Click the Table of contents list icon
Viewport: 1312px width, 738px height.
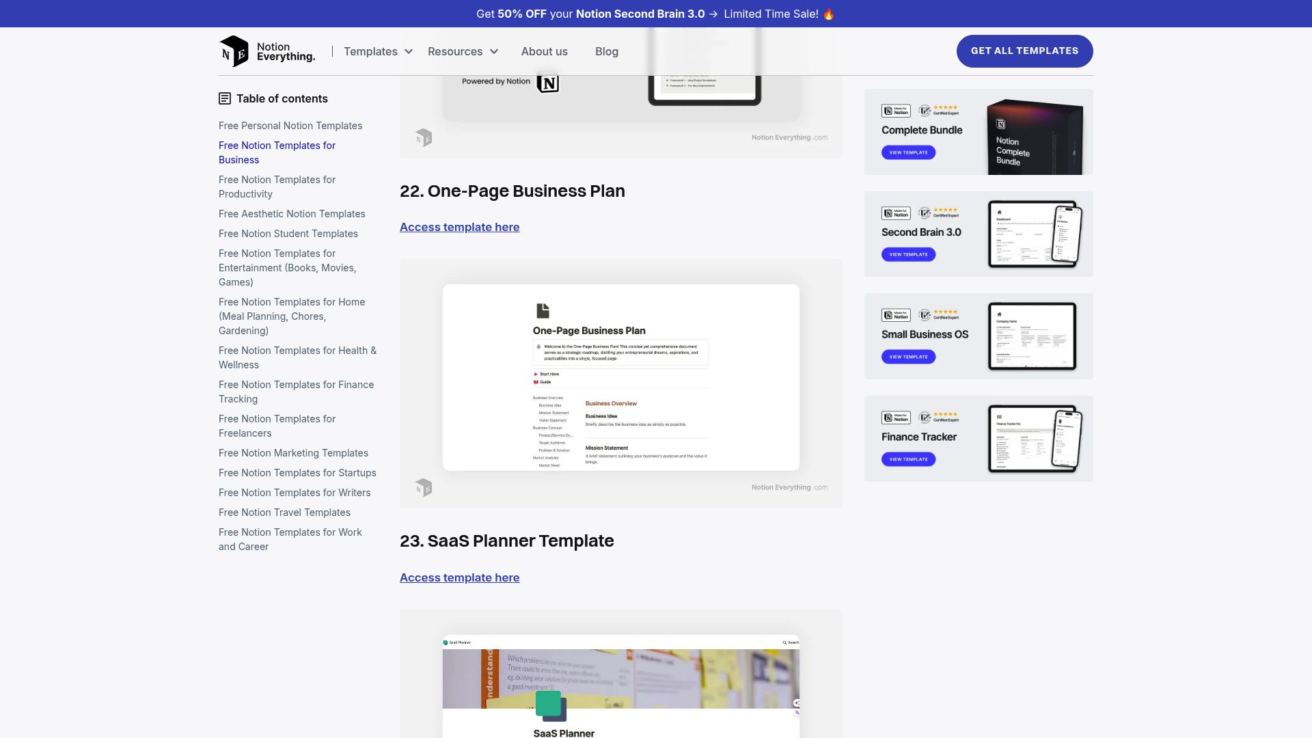tap(225, 98)
